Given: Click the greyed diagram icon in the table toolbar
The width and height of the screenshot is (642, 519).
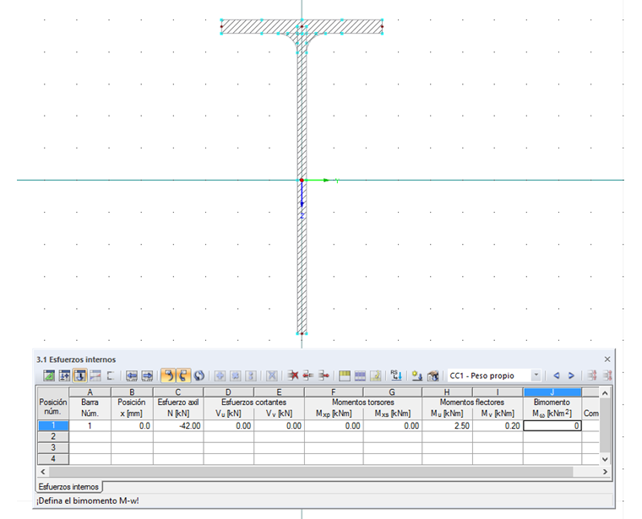Looking at the screenshot, I should 95,376.
